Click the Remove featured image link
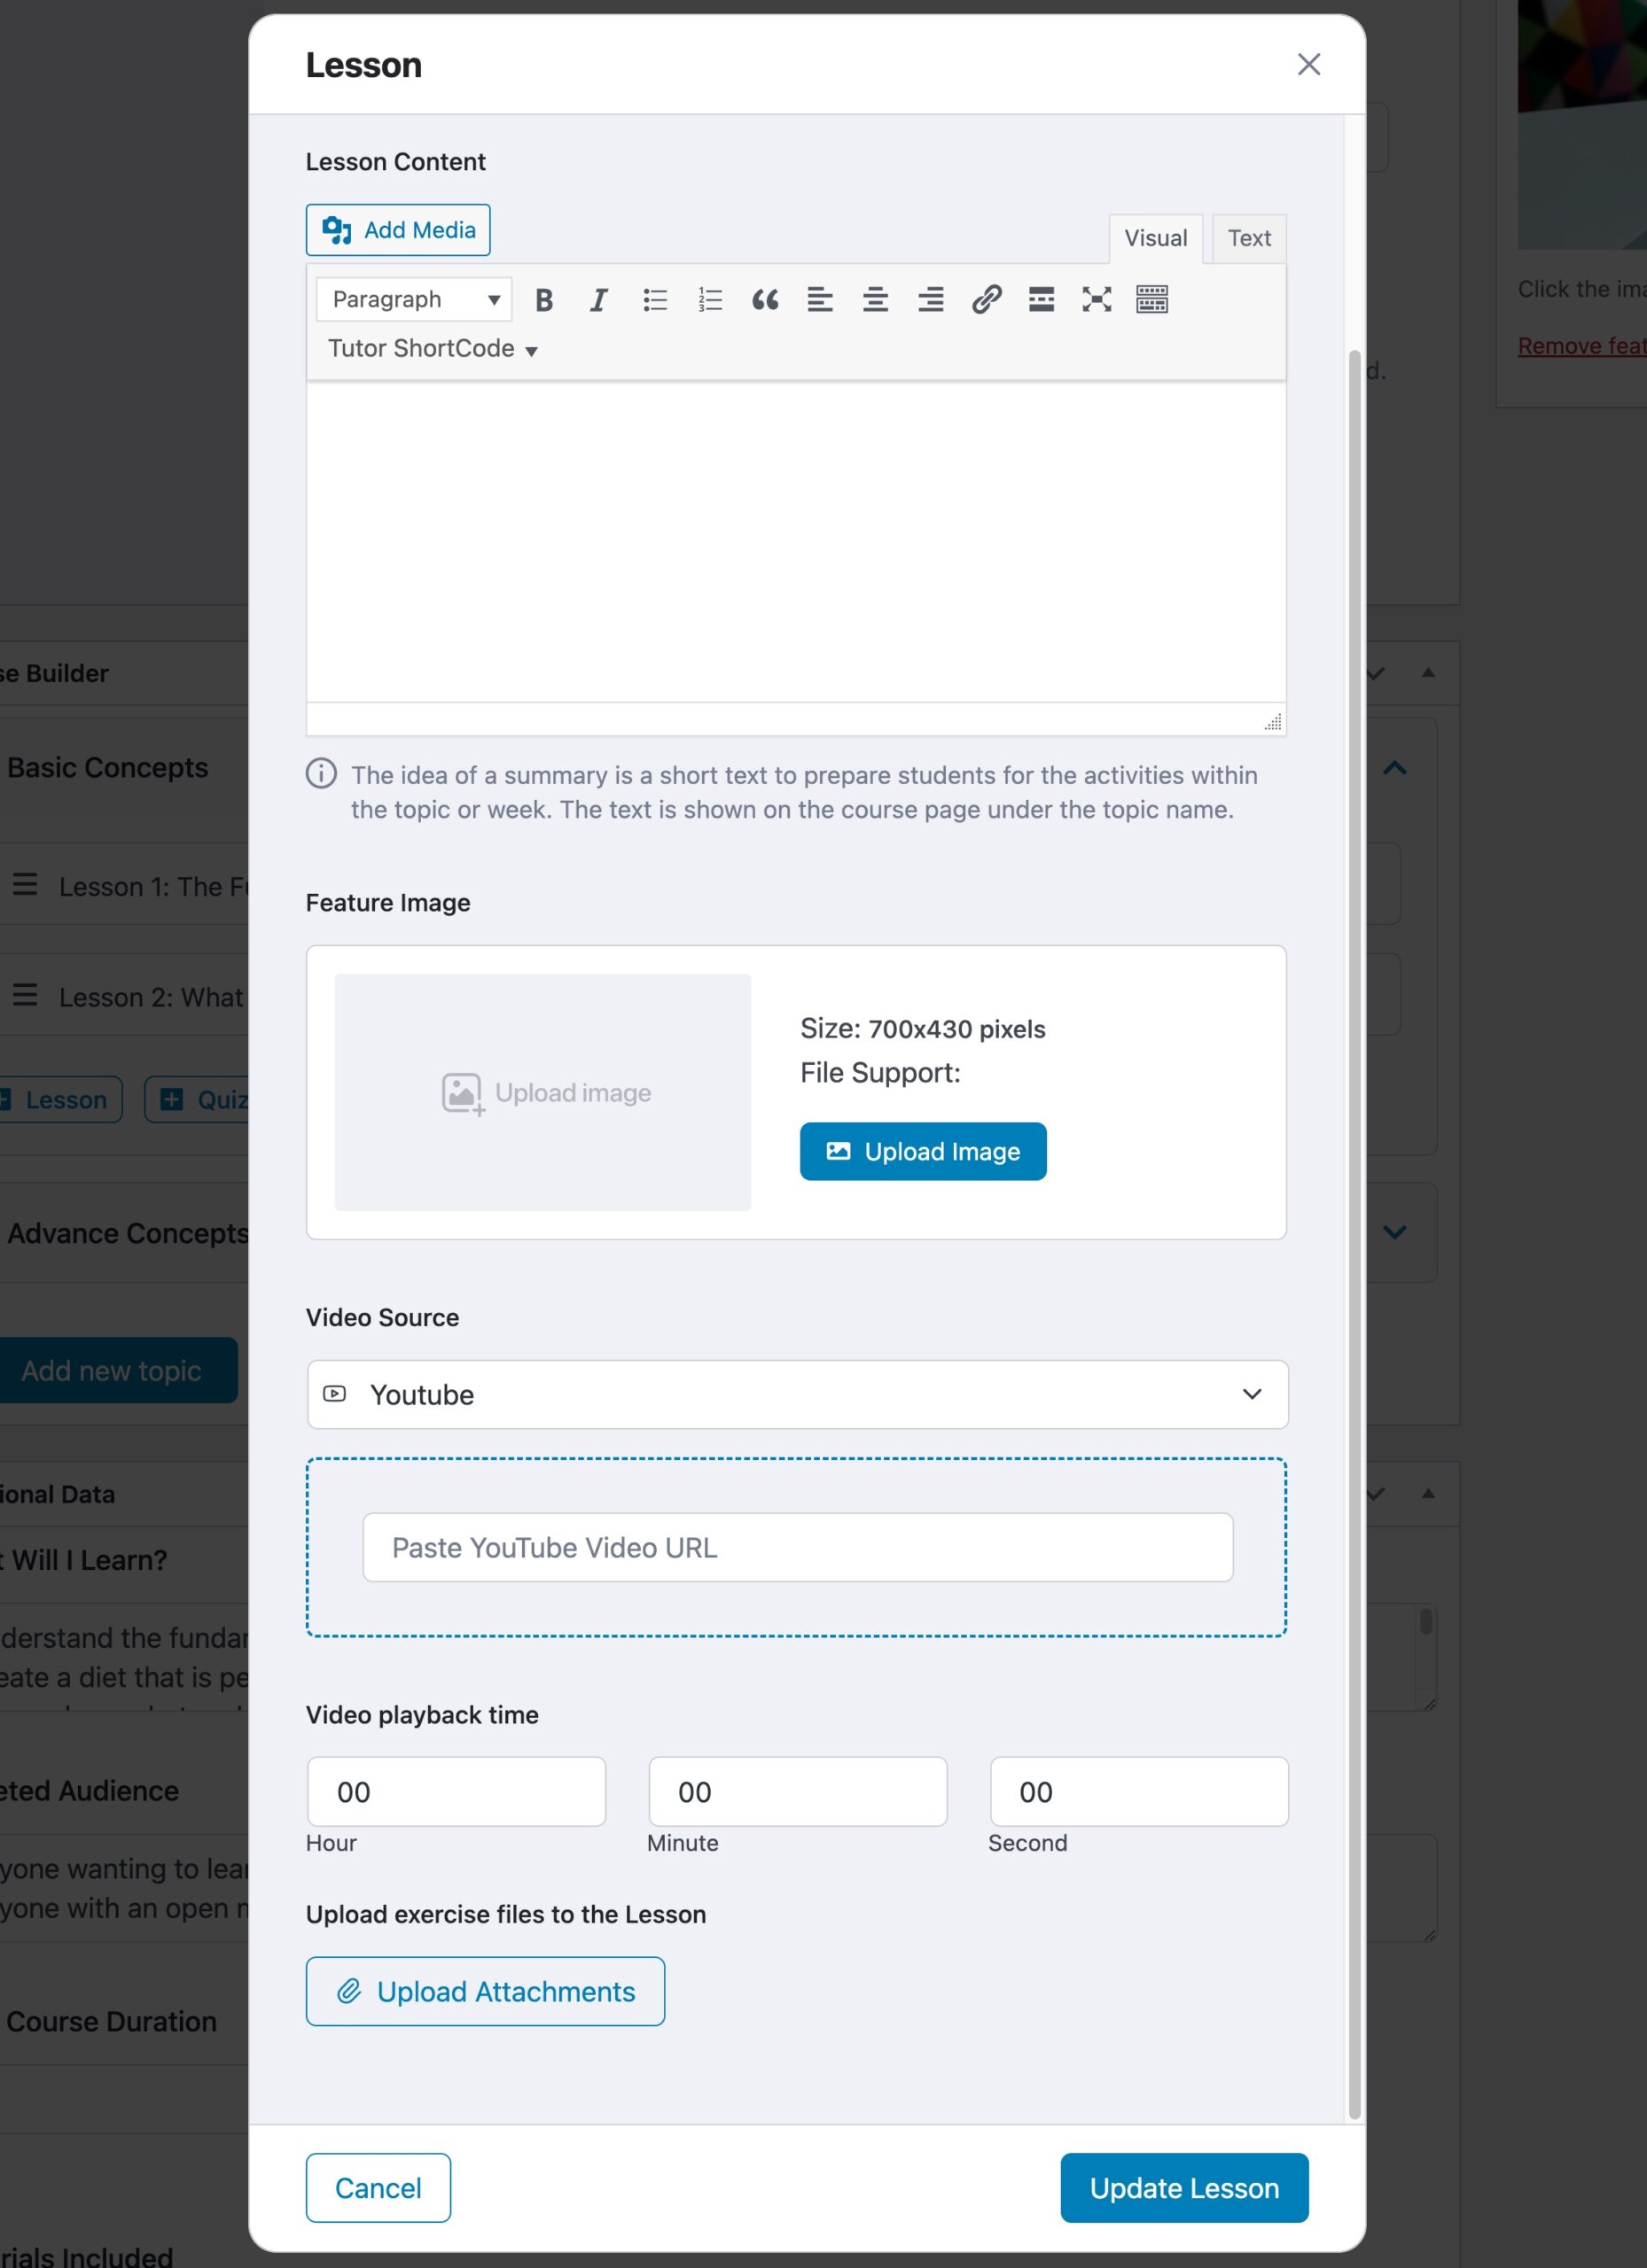This screenshot has width=1647, height=2268. 1582,346
